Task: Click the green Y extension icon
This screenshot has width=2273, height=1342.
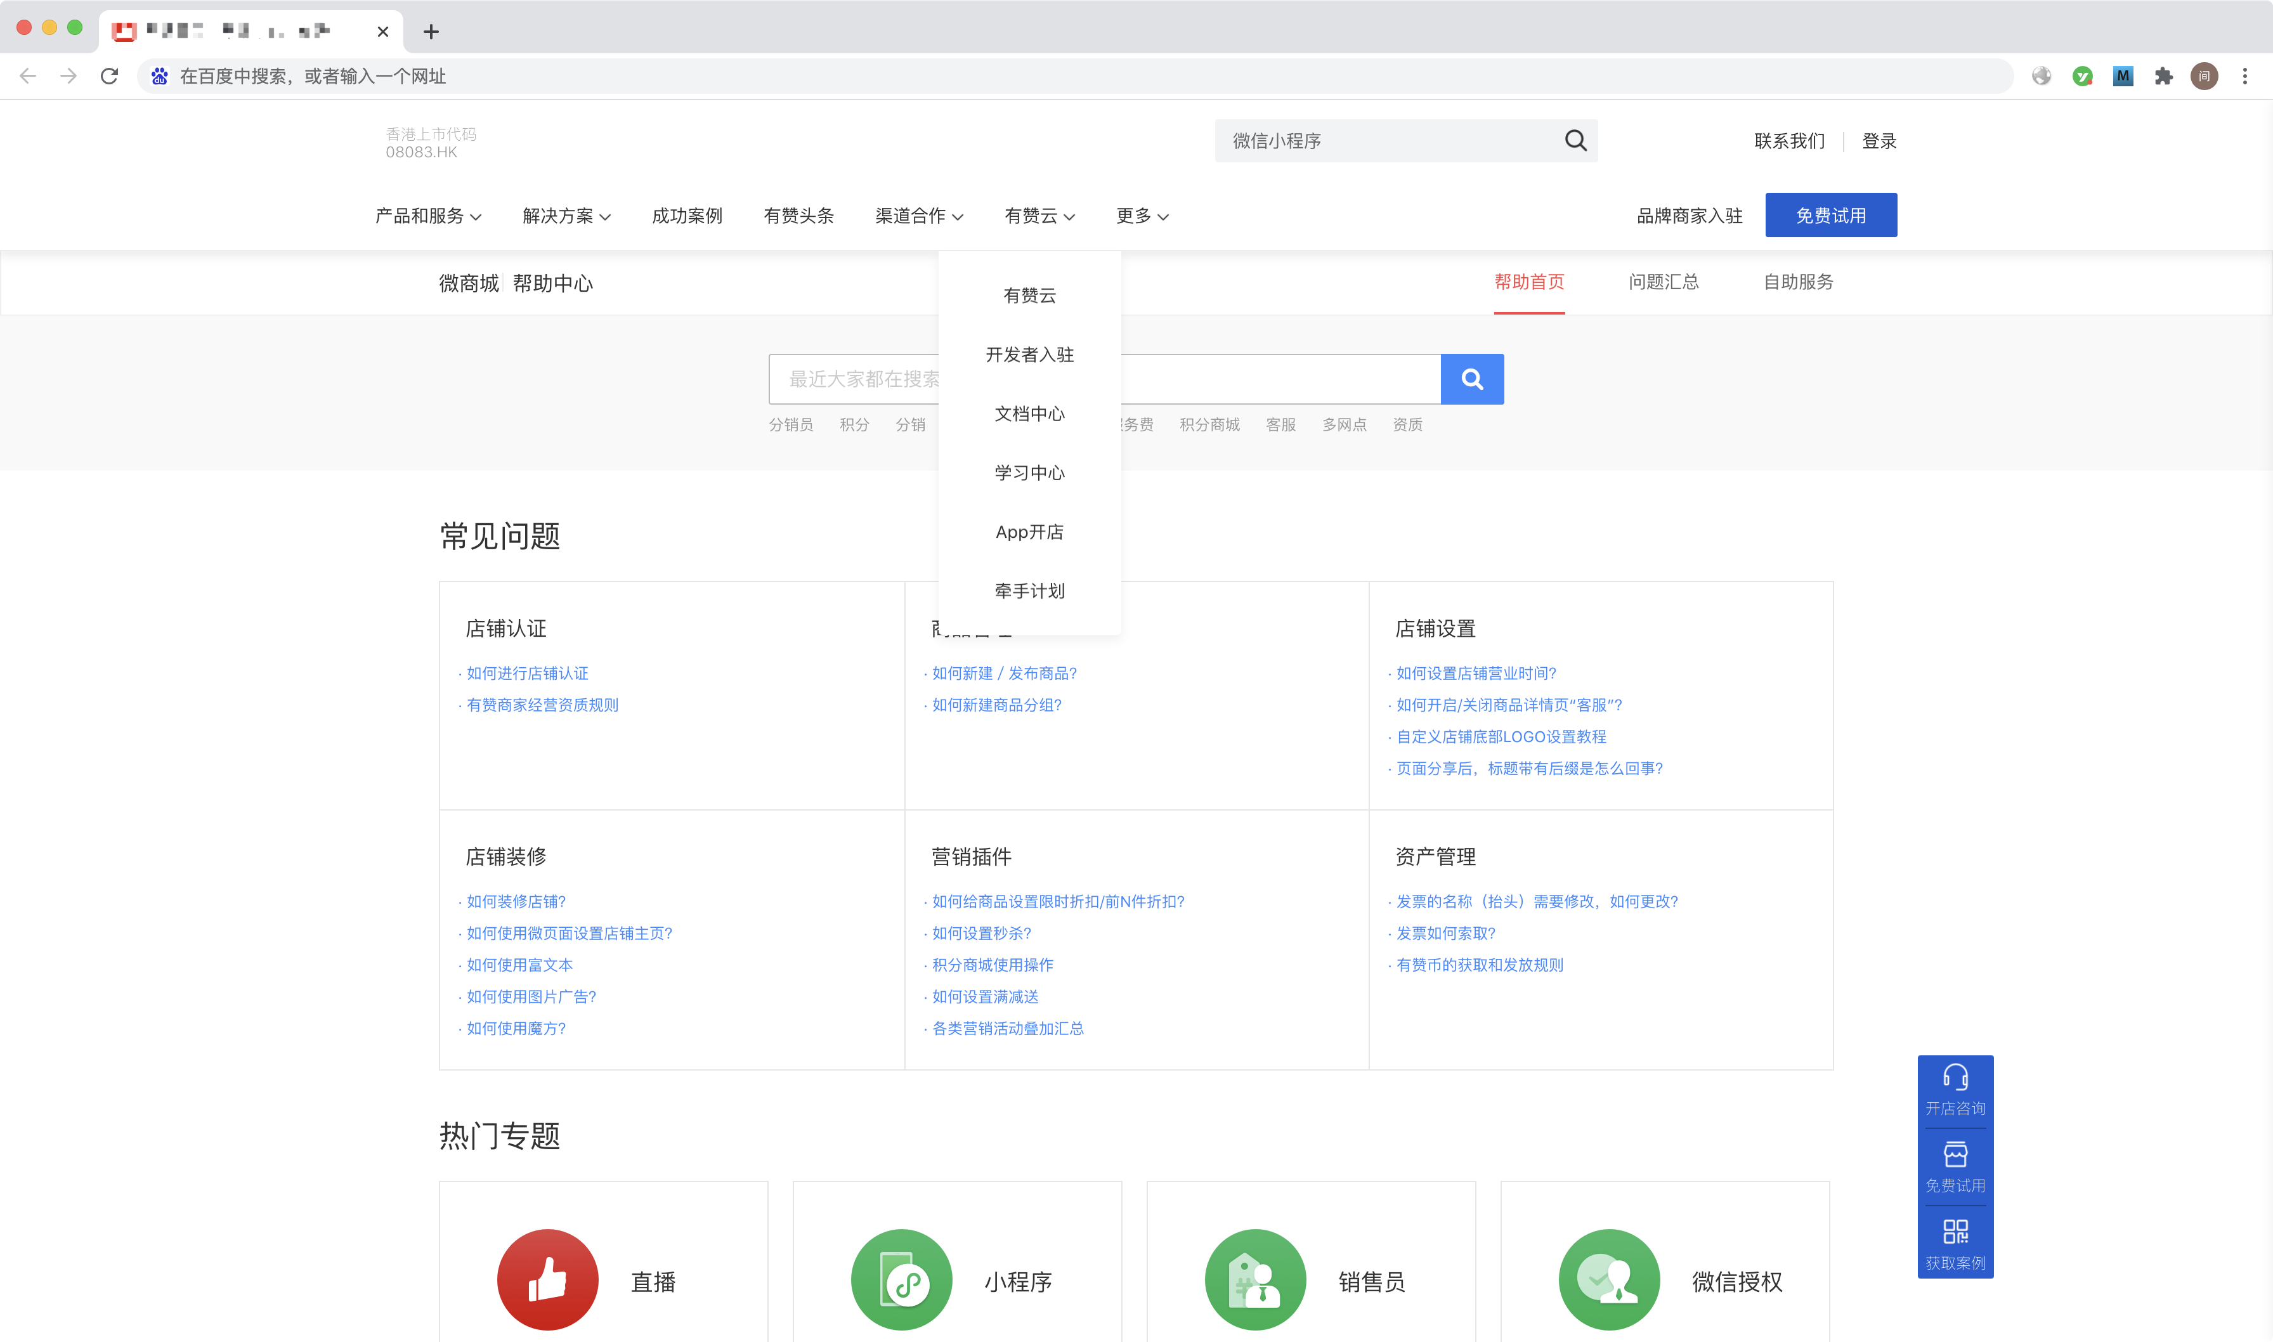Action: coord(2082,76)
